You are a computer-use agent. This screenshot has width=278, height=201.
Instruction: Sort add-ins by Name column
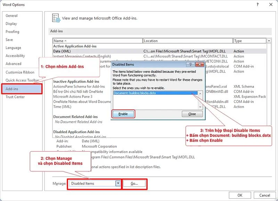click(98, 41)
